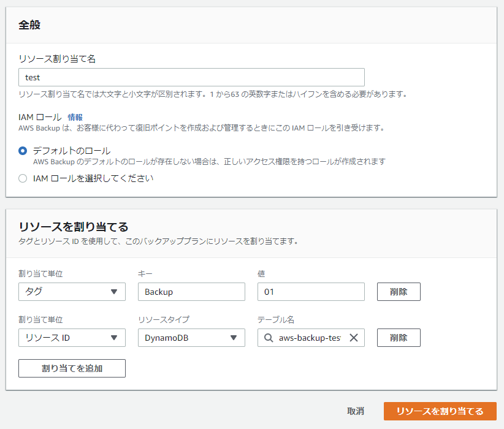504x429 pixels.
Task: Click the arrow icon beside DynamoDB
Action: click(233, 338)
